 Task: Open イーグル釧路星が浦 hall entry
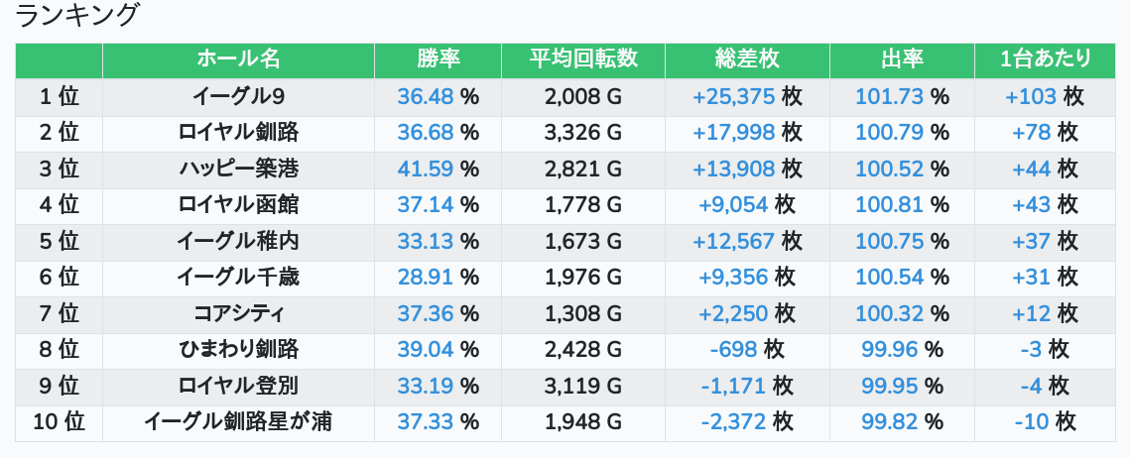[238, 421]
